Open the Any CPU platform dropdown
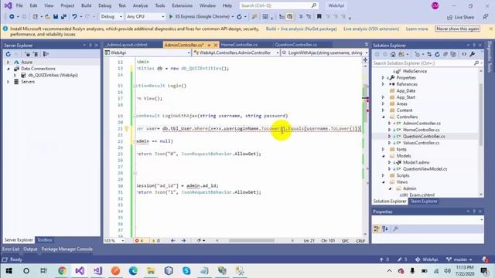The width and height of the screenshot is (495, 278). 145,17
